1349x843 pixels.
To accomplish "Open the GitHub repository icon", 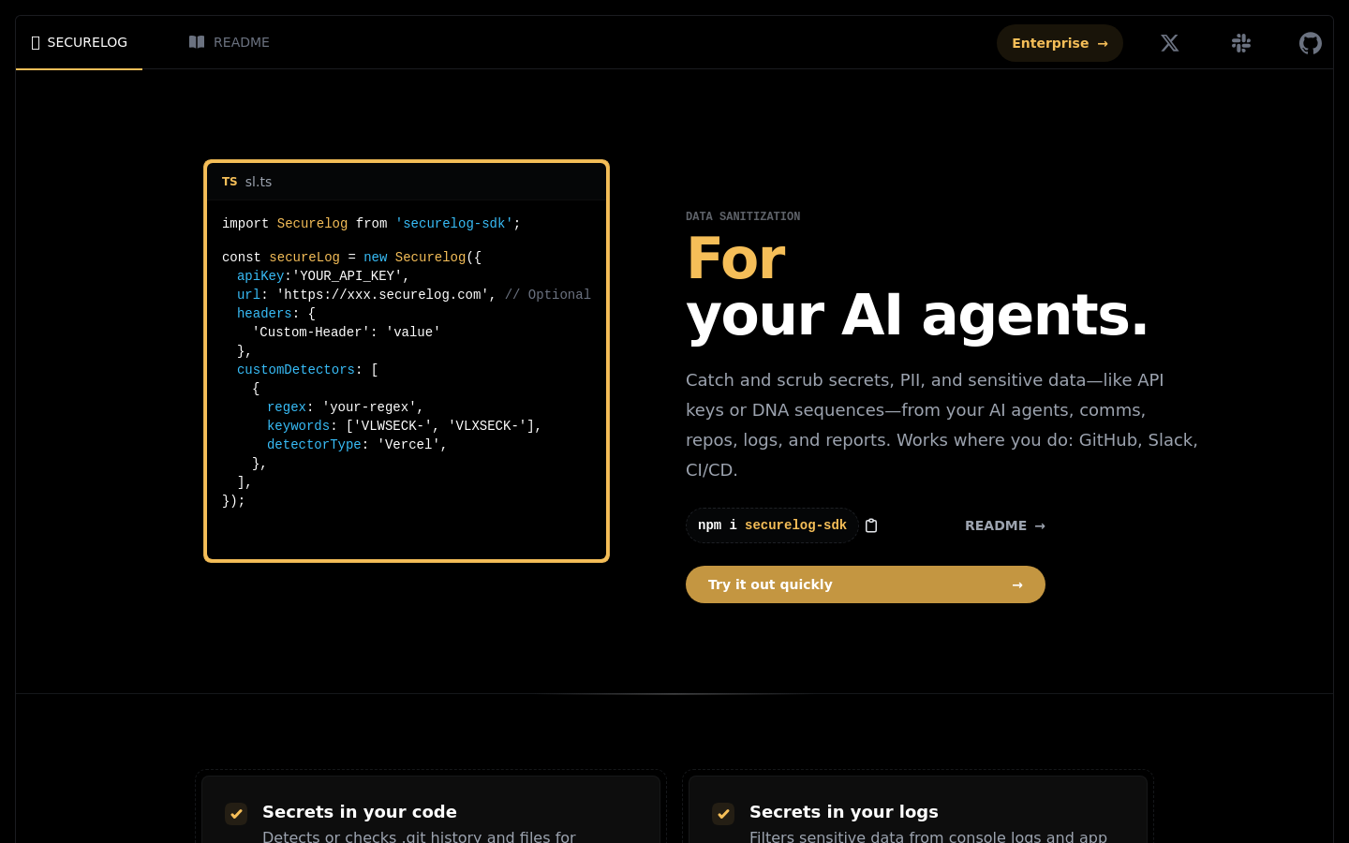I will pyautogui.click(x=1311, y=43).
